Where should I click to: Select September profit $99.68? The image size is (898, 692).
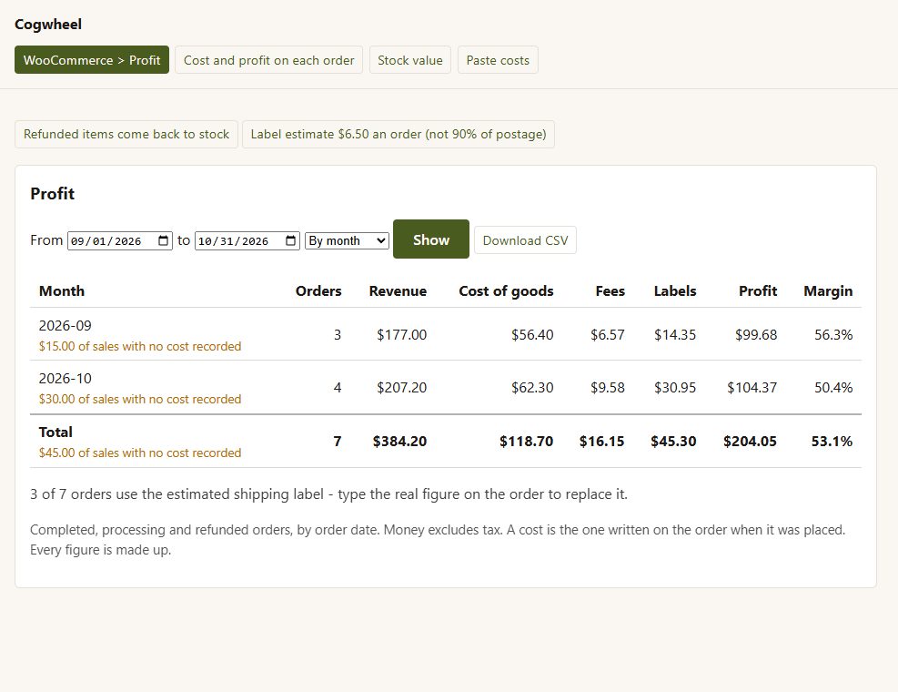coord(756,335)
